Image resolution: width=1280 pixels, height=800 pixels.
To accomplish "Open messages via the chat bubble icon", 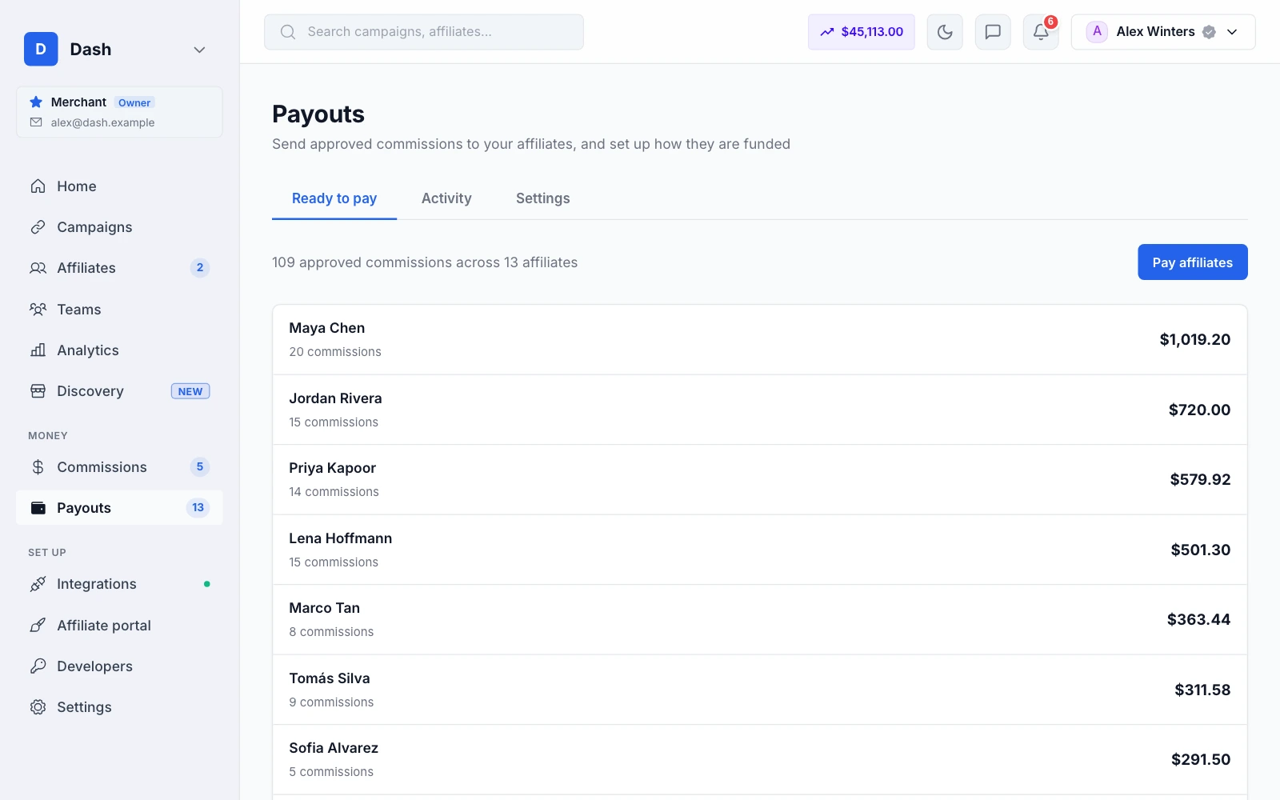I will (993, 32).
